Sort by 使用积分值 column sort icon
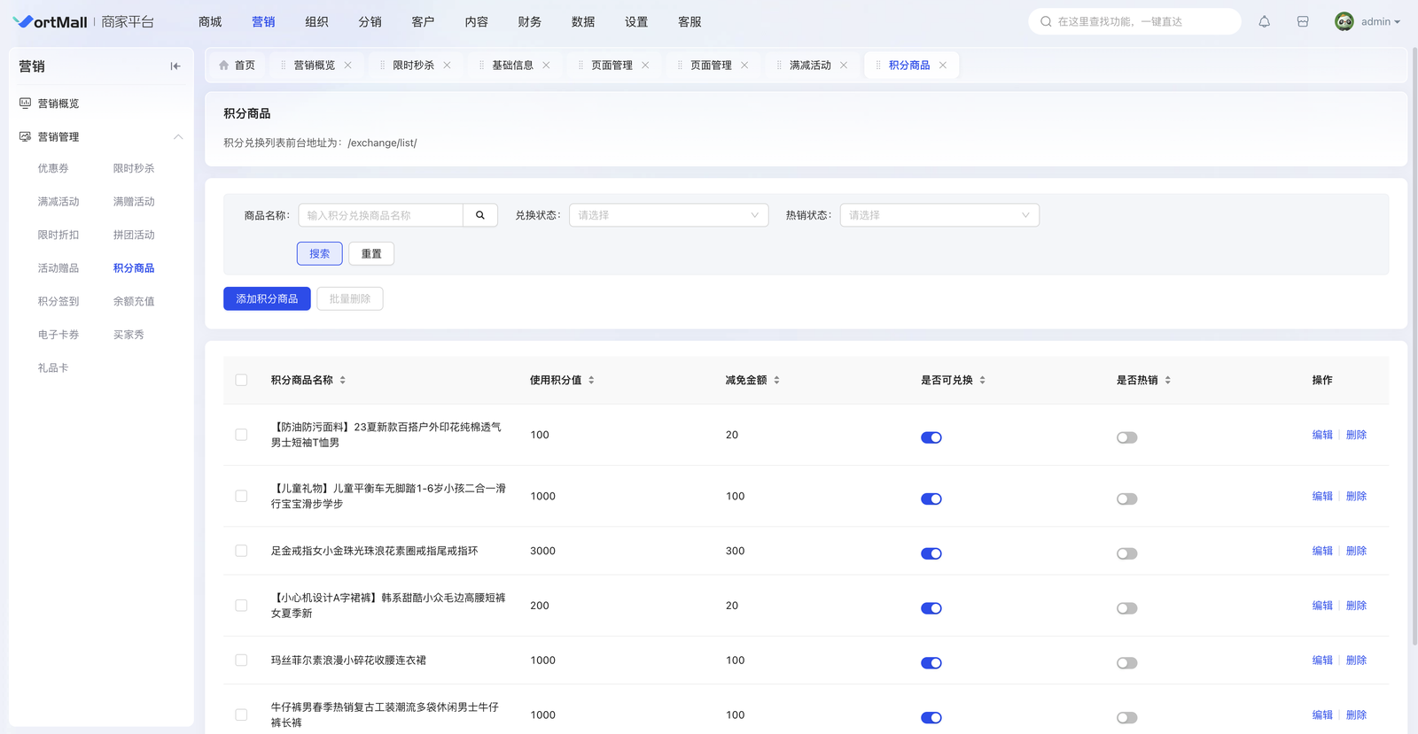The image size is (1418, 734). [591, 380]
